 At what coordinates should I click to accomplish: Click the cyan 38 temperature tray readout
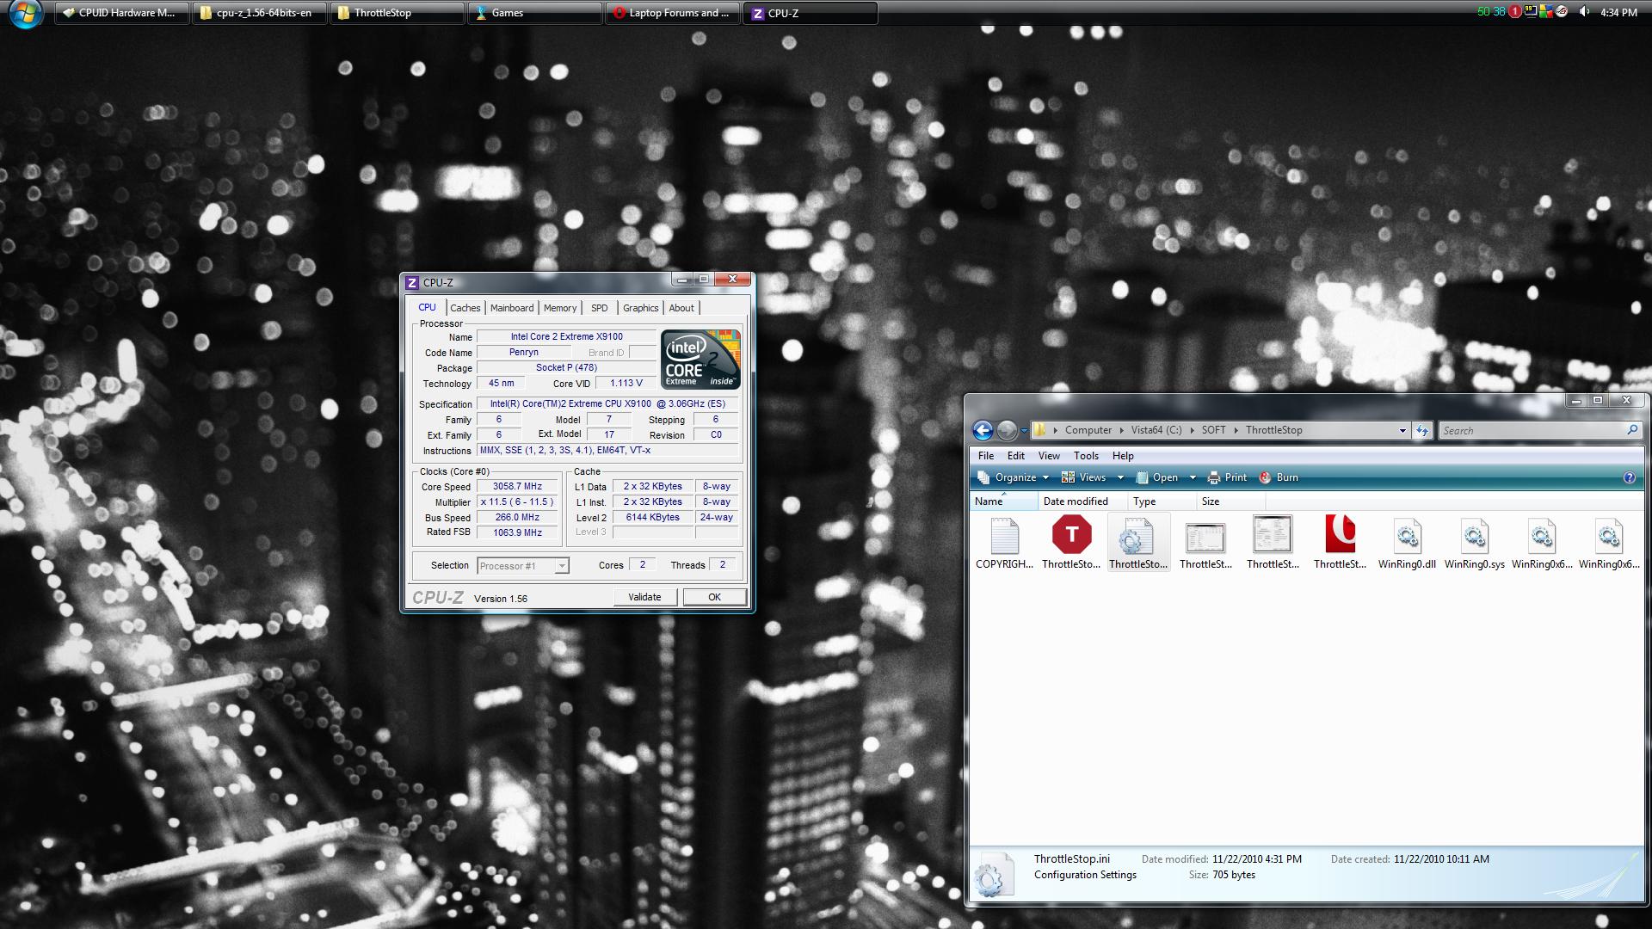pyautogui.click(x=1499, y=12)
